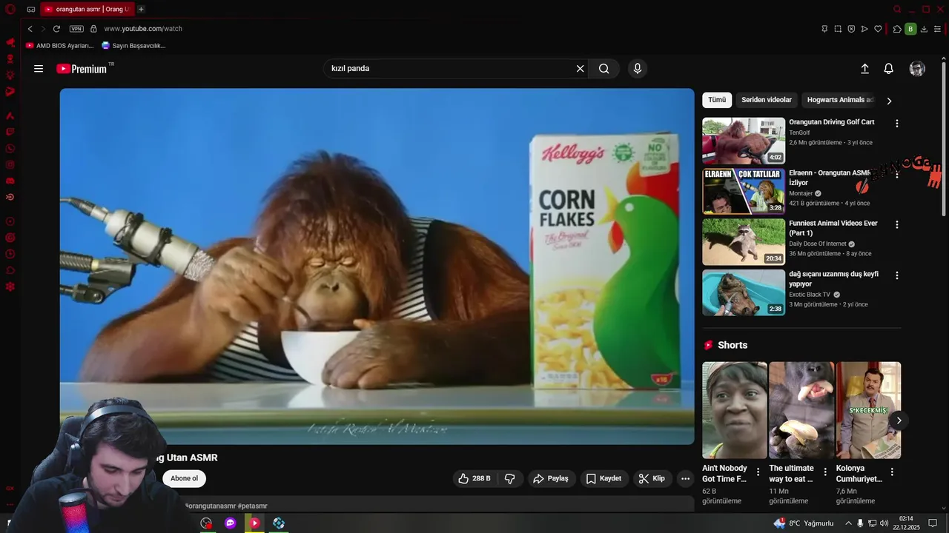Click the Abone ol subscribe button
The width and height of the screenshot is (949, 533).
(185, 478)
